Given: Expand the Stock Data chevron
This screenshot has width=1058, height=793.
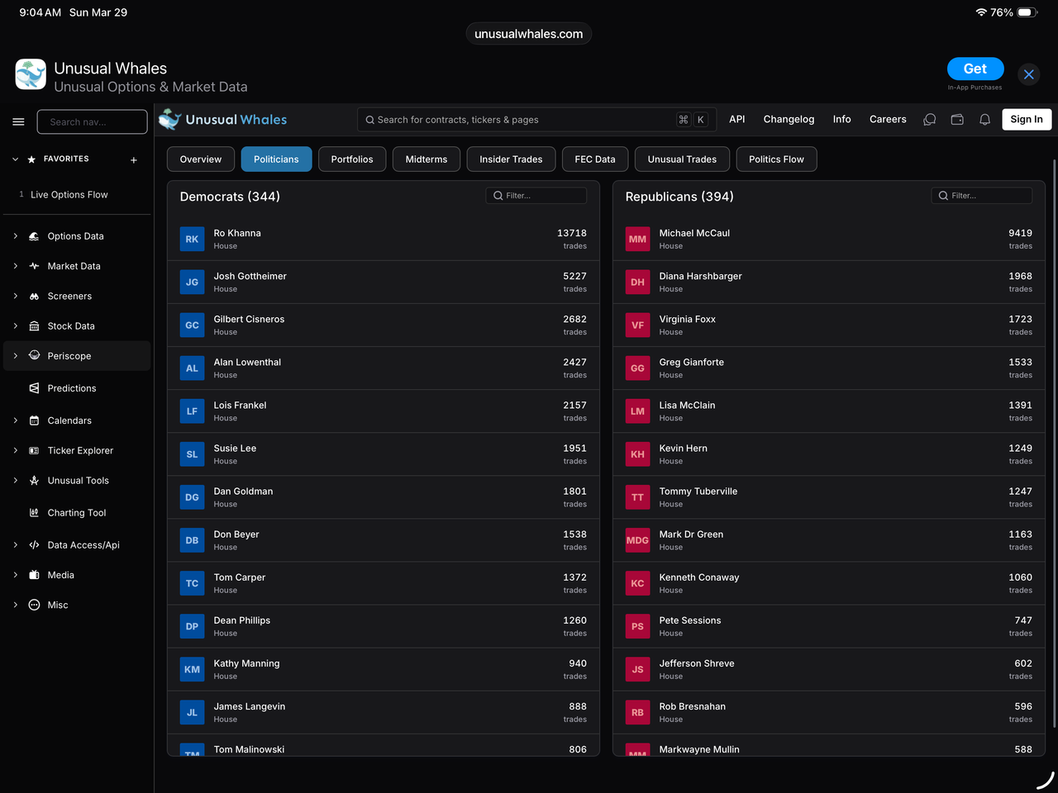Looking at the screenshot, I should click(x=15, y=326).
